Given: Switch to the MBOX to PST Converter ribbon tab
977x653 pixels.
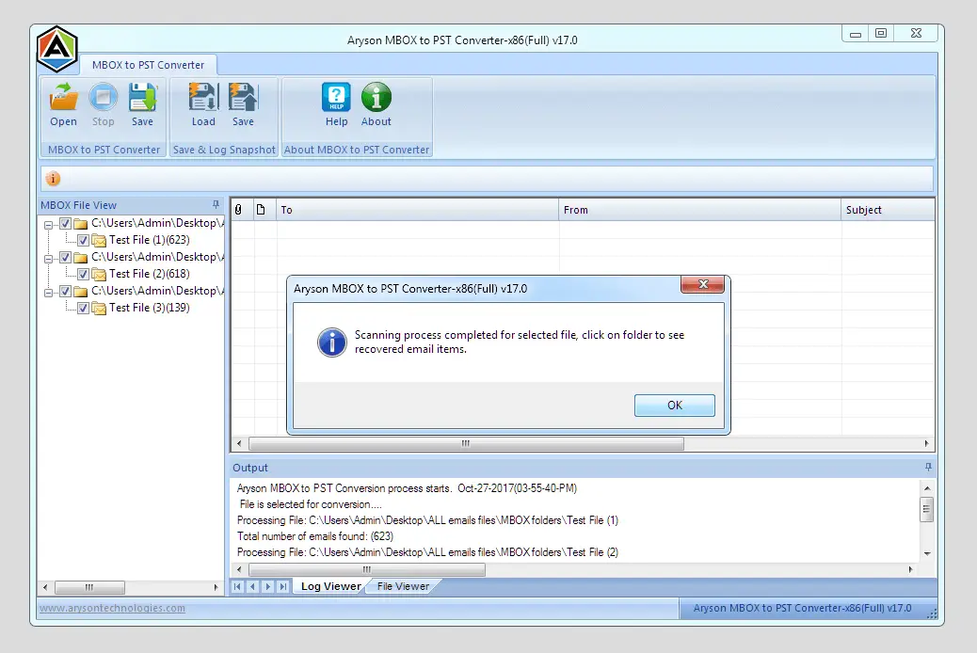Looking at the screenshot, I should pyautogui.click(x=149, y=65).
